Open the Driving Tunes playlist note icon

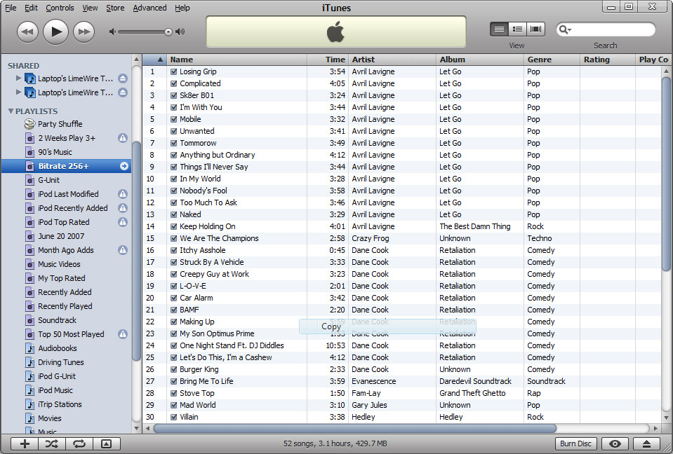coord(29,362)
